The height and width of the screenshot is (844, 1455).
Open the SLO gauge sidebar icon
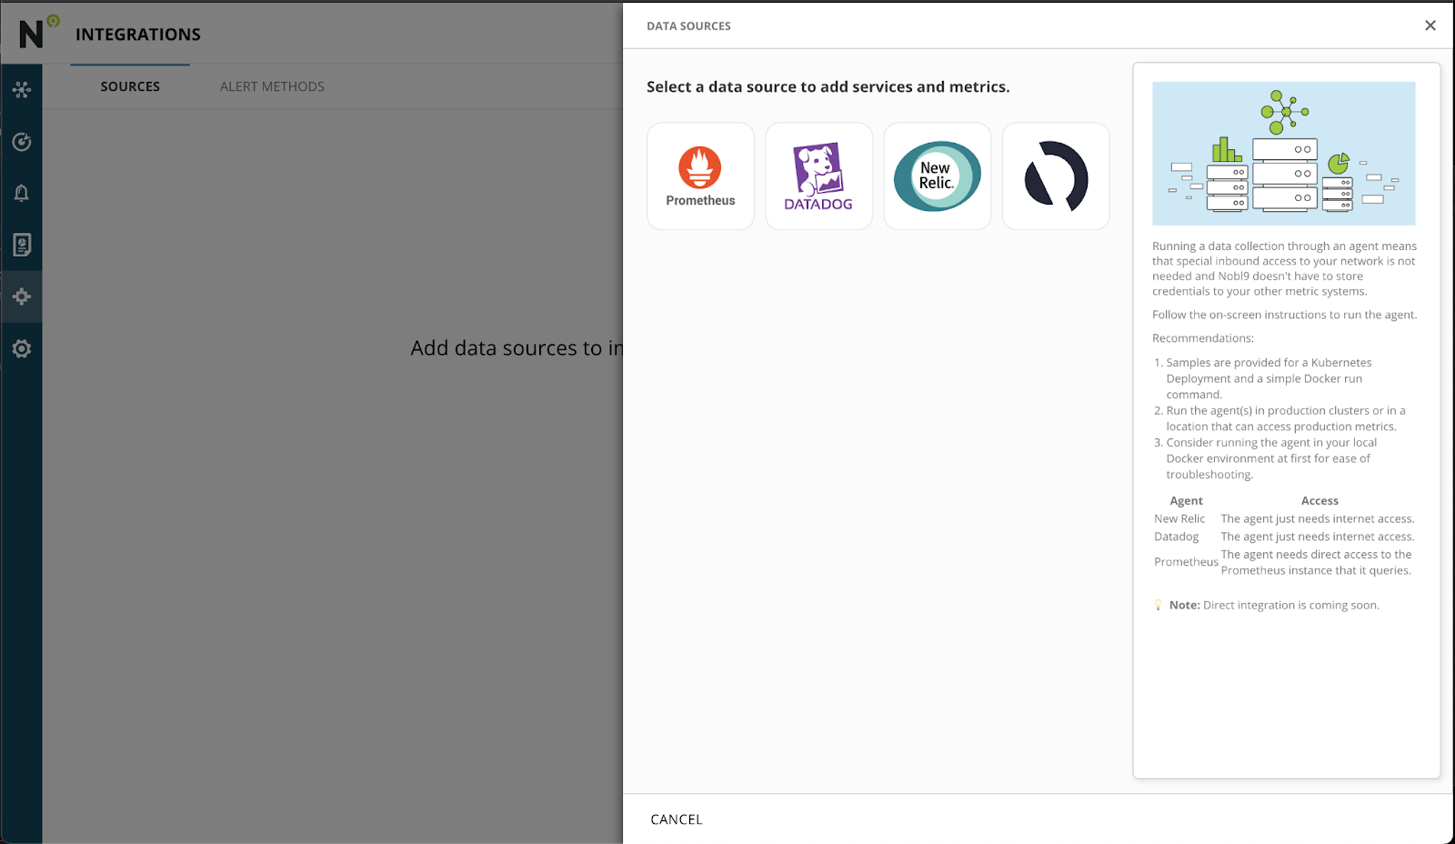22,142
